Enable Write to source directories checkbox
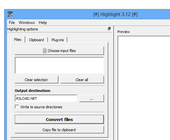Image resolution: width=170 pixels, height=140 pixels. (17, 107)
